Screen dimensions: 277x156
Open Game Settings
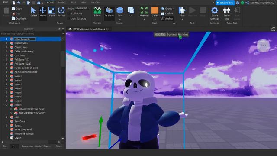215,13
